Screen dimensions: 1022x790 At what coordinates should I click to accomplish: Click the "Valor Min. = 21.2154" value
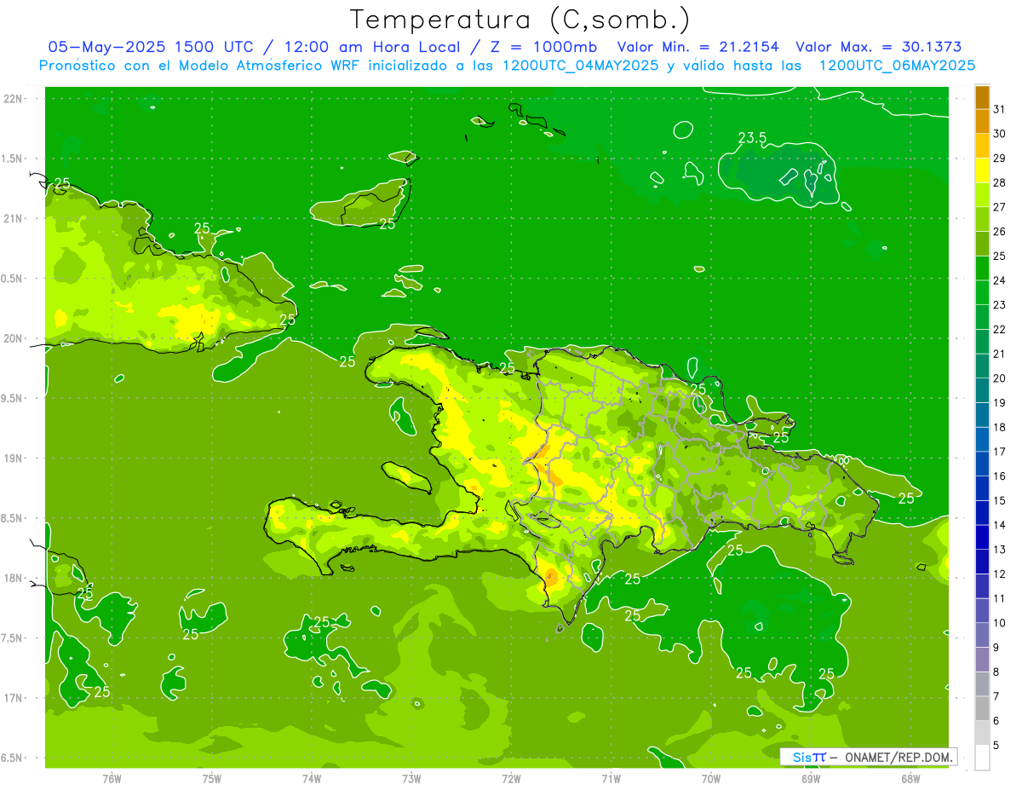click(x=698, y=47)
